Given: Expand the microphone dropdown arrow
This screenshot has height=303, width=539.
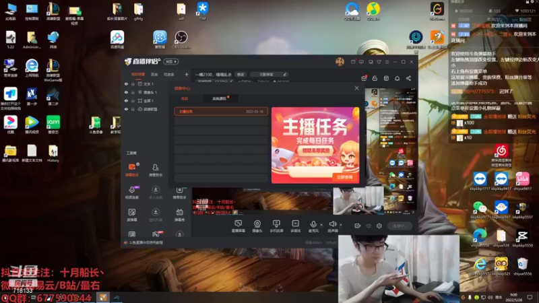Looking at the screenshot, I should (321, 225).
